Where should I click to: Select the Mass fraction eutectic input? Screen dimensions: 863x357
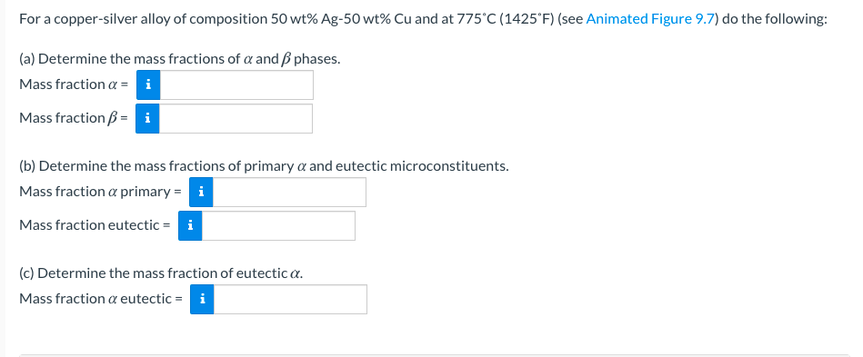[x=278, y=225]
